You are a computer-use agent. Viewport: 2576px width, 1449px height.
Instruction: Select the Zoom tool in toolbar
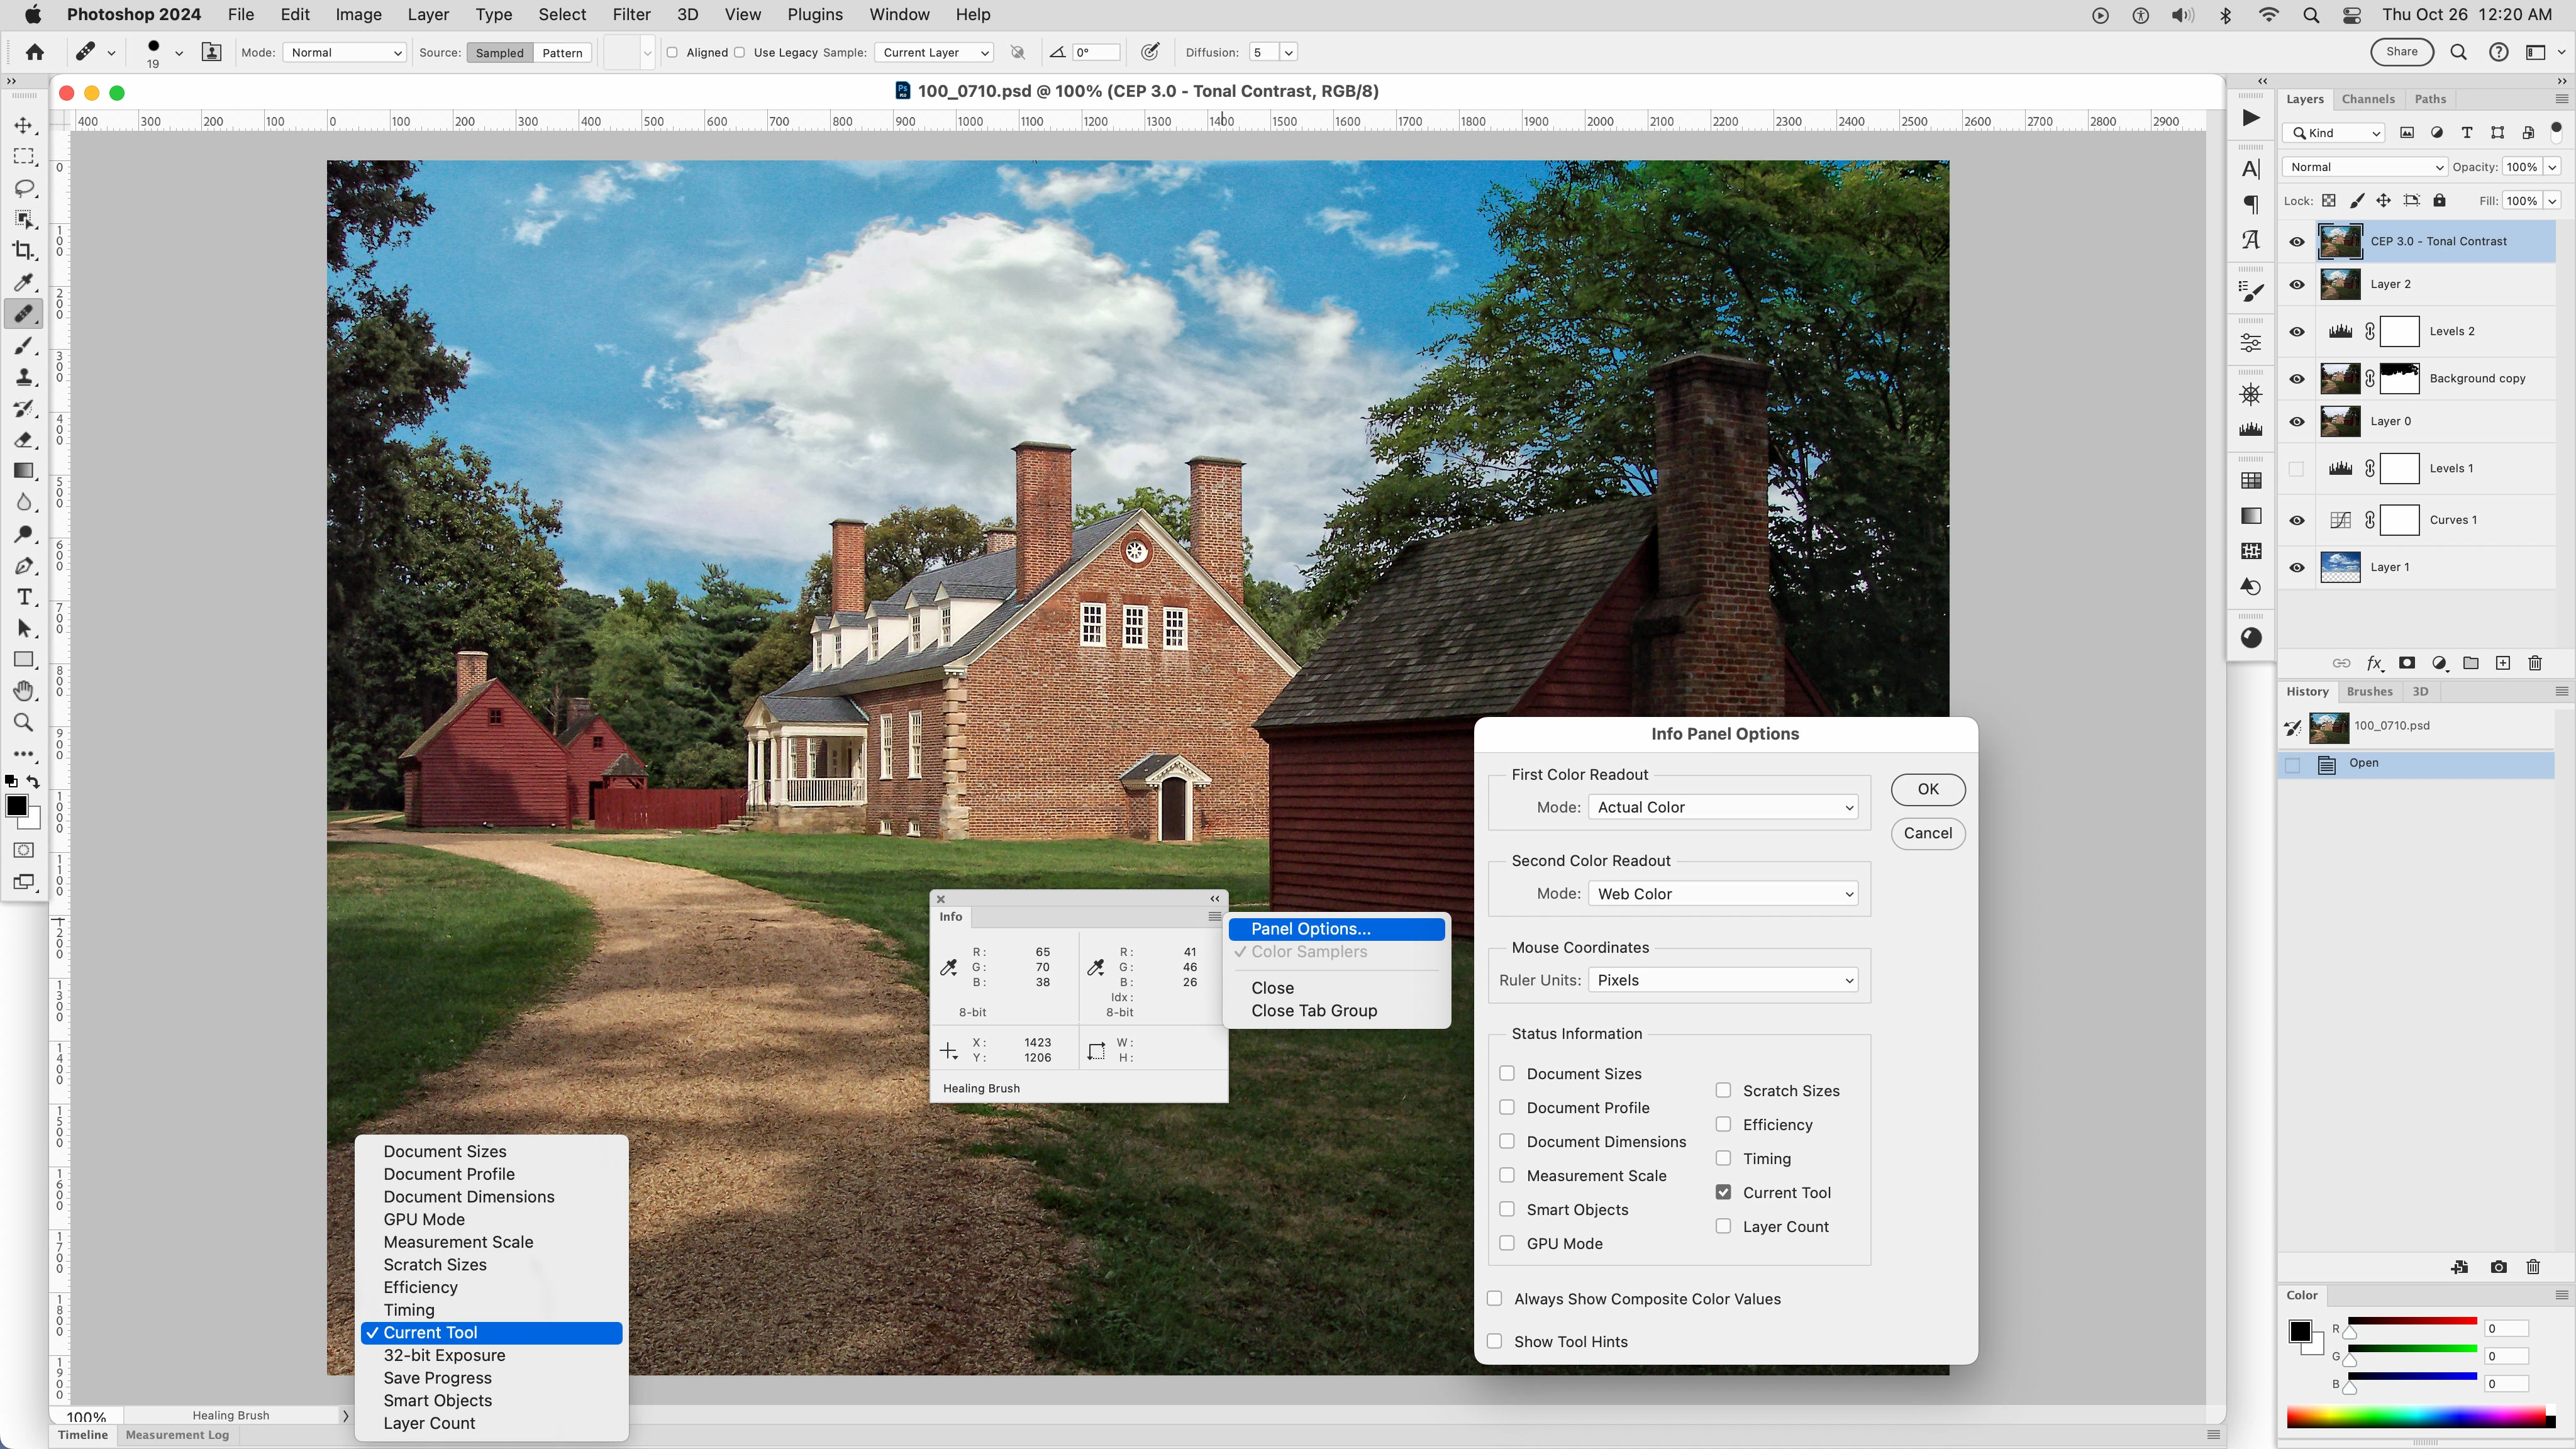point(24,722)
